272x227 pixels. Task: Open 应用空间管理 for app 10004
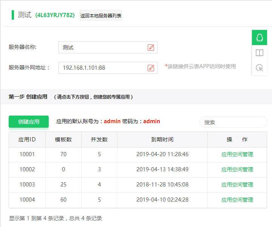(x=237, y=200)
